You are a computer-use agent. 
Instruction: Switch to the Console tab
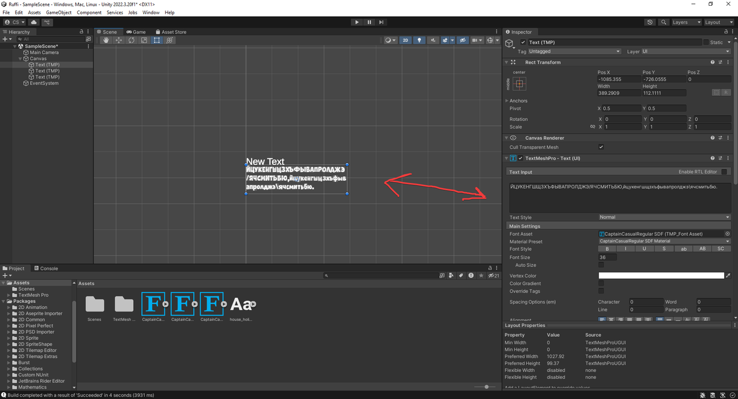click(x=46, y=269)
